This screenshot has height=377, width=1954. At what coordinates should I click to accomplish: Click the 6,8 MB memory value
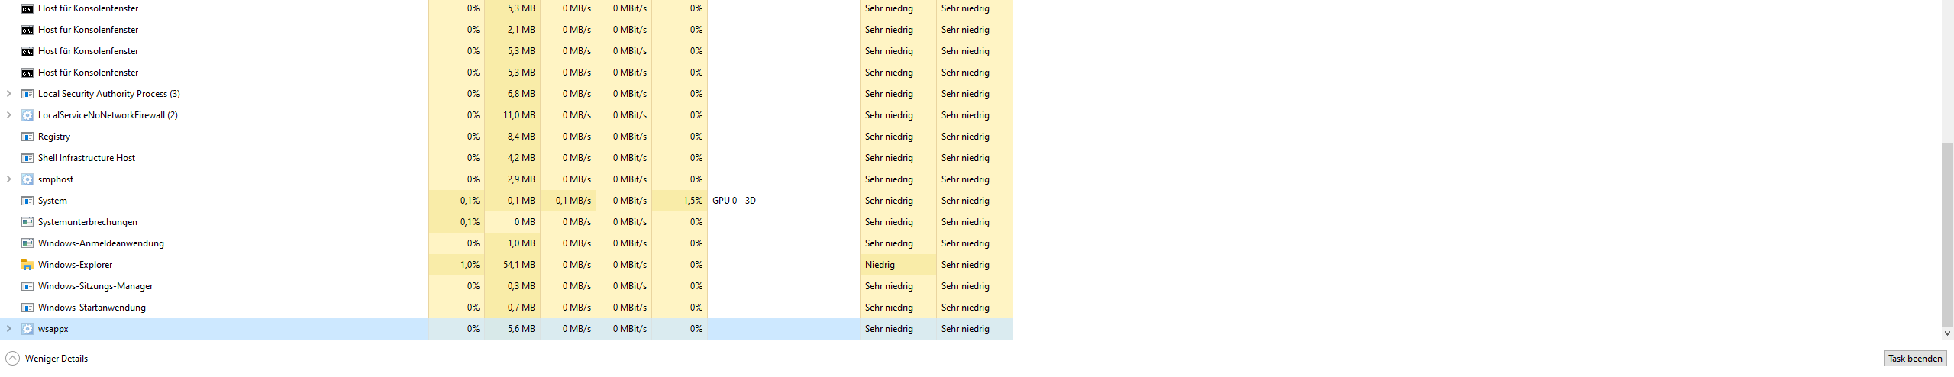click(x=522, y=94)
